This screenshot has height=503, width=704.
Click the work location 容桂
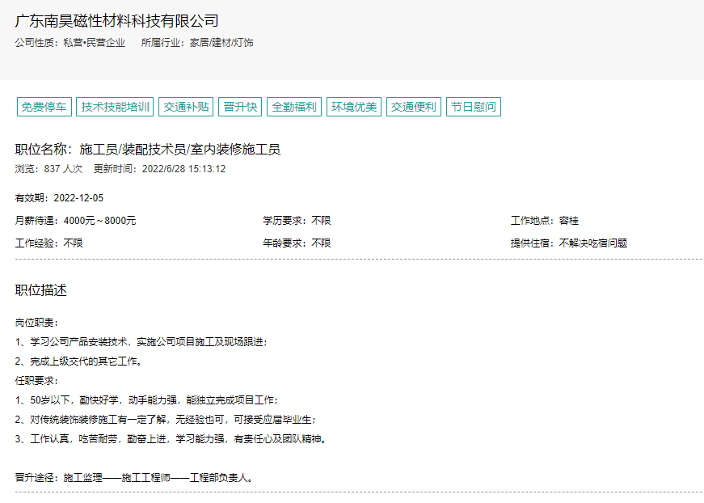tap(569, 221)
